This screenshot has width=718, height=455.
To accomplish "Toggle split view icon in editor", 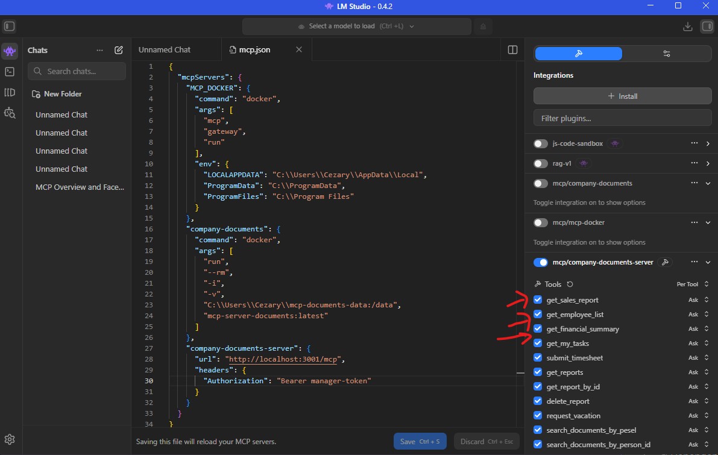I will pos(513,50).
